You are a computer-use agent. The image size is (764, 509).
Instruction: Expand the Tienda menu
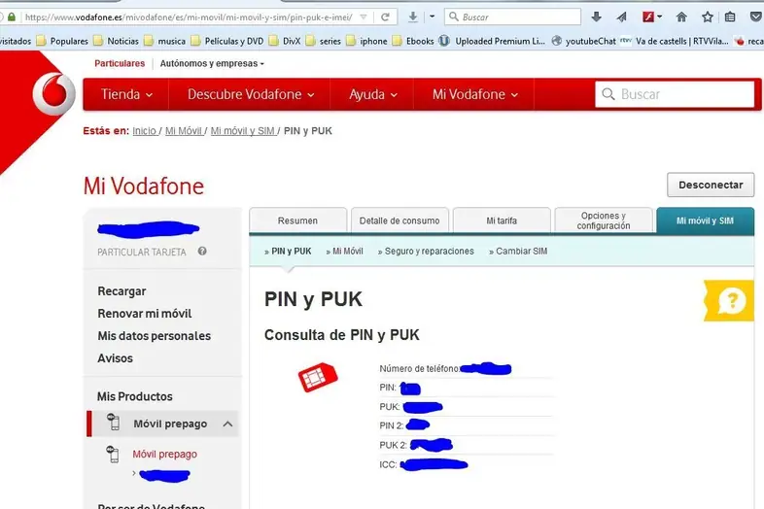(x=126, y=94)
